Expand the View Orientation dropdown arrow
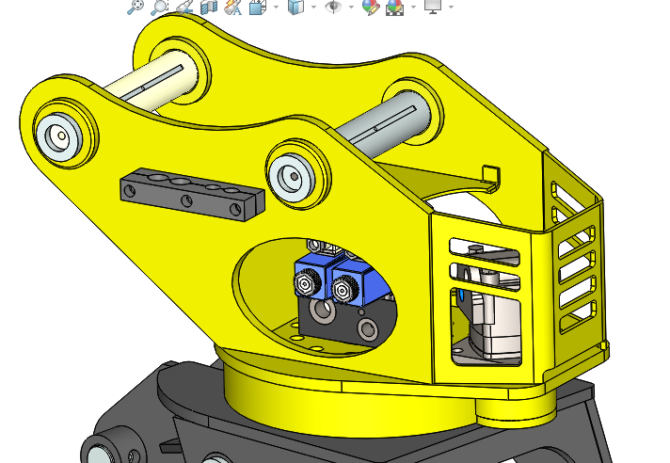 click(x=276, y=7)
